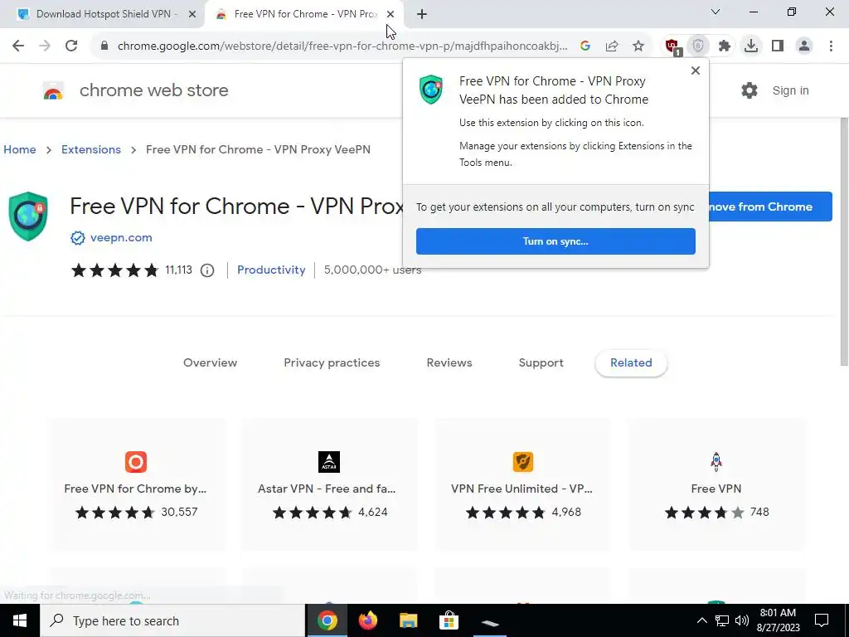Close the extension added popup
Screen dimensions: 849x637
[x=696, y=71]
